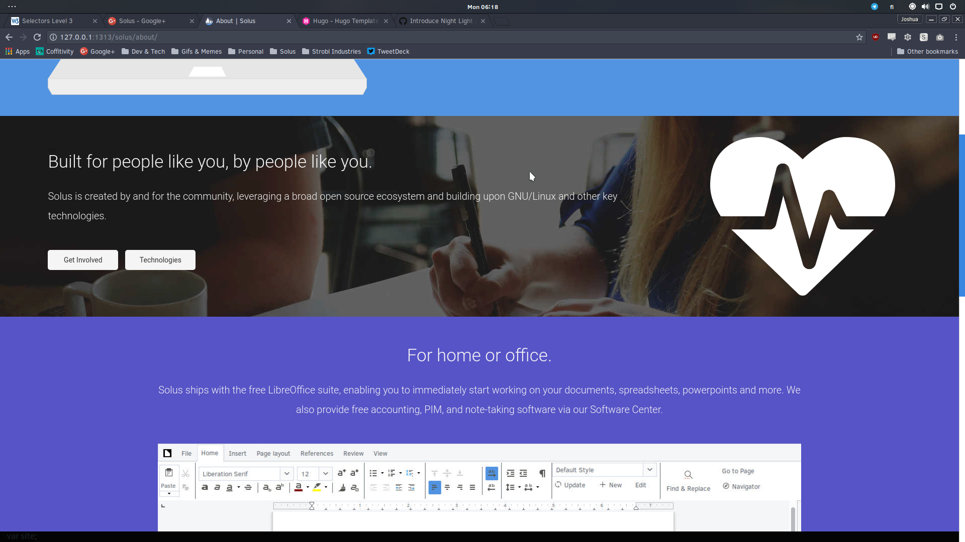Expand the Personal bookmarks folder
Image resolution: width=965 pixels, height=542 pixels.
pyautogui.click(x=246, y=51)
